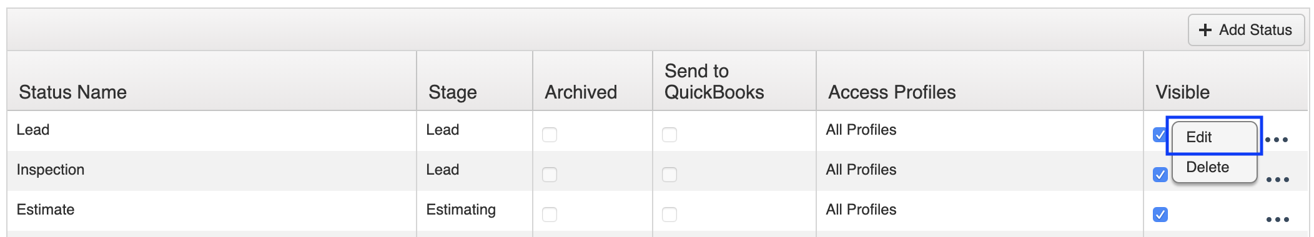Toggle Archived checkbox for Lead status
The height and width of the screenshot is (237, 1314).
point(550,135)
